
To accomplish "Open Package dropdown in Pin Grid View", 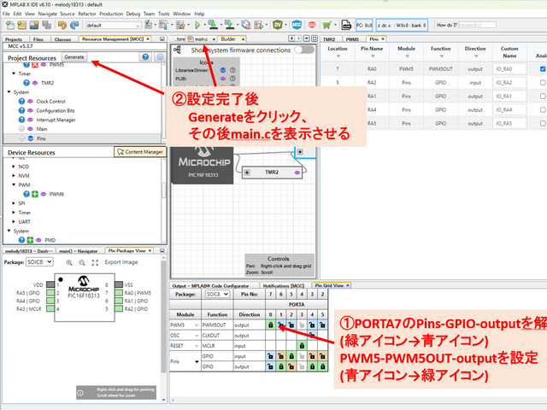I will pos(217,294).
